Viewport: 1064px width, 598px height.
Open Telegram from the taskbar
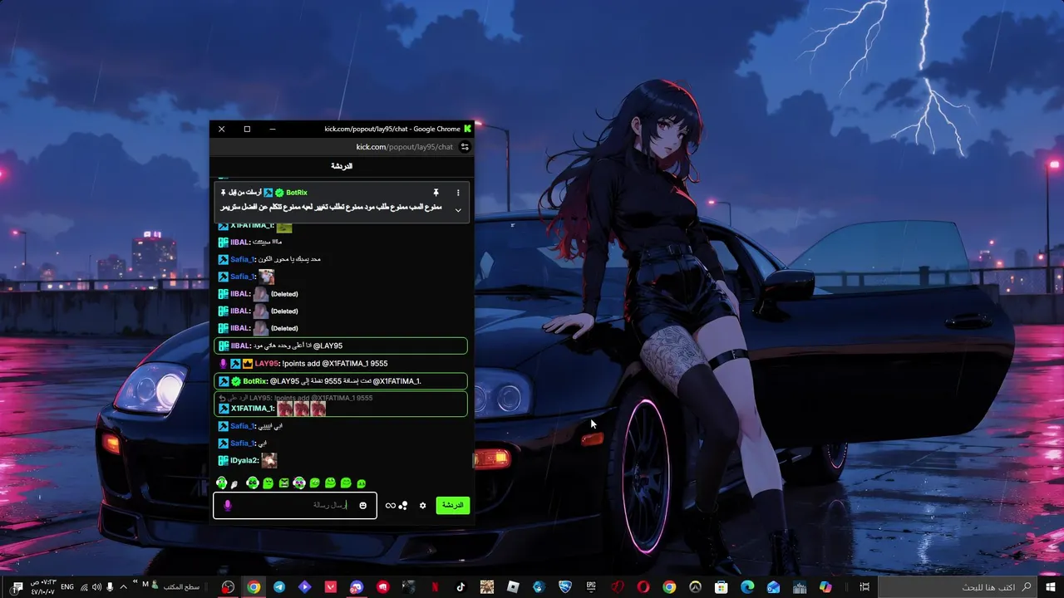click(278, 587)
